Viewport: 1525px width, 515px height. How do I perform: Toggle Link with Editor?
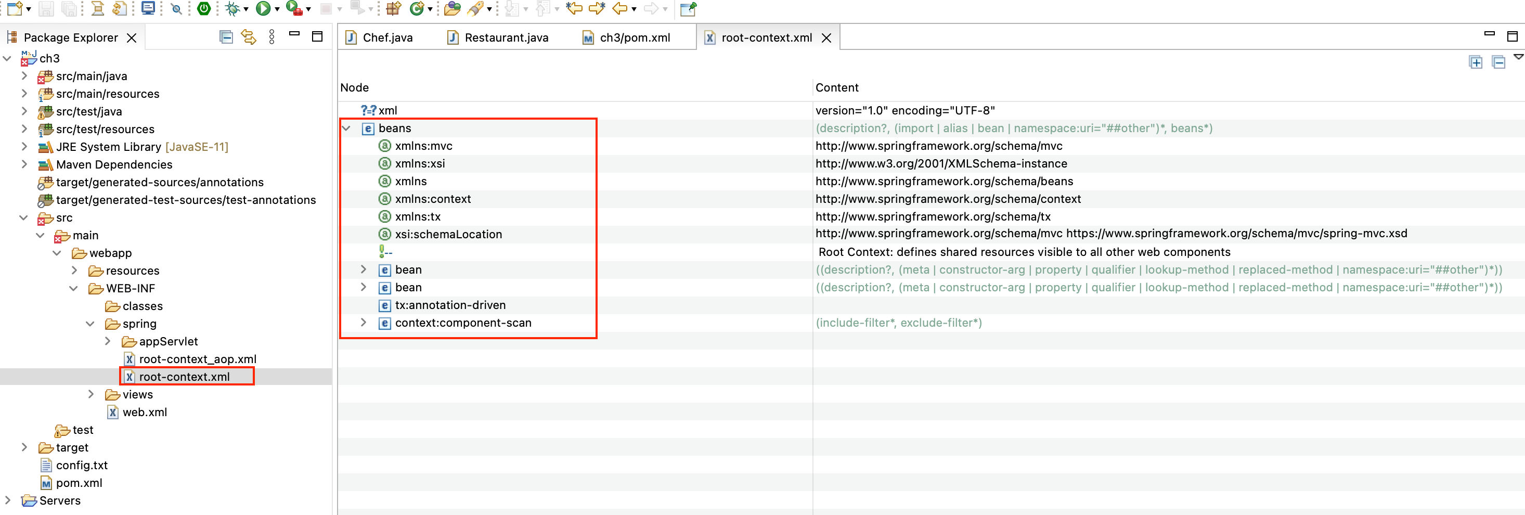tap(249, 37)
